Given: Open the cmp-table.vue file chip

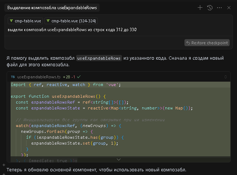Looking at the screenshot, I should pyautogui.click(x=25, y=21).
